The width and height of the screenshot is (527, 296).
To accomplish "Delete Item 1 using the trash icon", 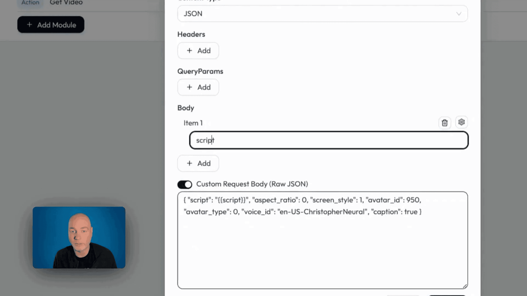I will [445, 123].
